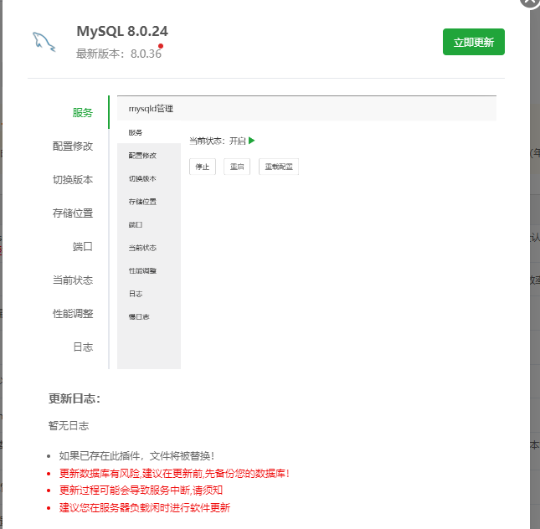Viewport: 540px width, 529px height.
Task: Open the 日志 tab in left sidebar
Action: 83,347
